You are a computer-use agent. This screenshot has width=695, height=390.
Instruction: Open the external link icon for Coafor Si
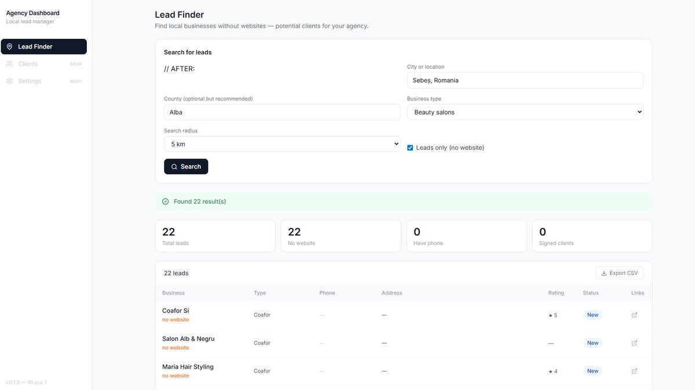tap(634, 315)
